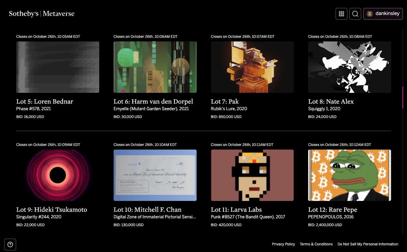The image size is (407, 252).
Task: Click text Rubik's Lure, 2020
Action: [229, 109]
